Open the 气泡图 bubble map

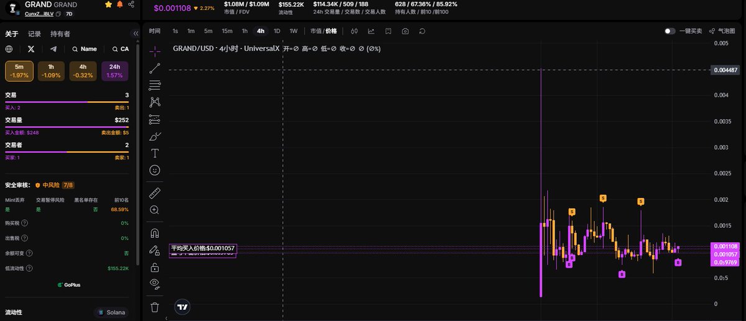click(722, 31)
